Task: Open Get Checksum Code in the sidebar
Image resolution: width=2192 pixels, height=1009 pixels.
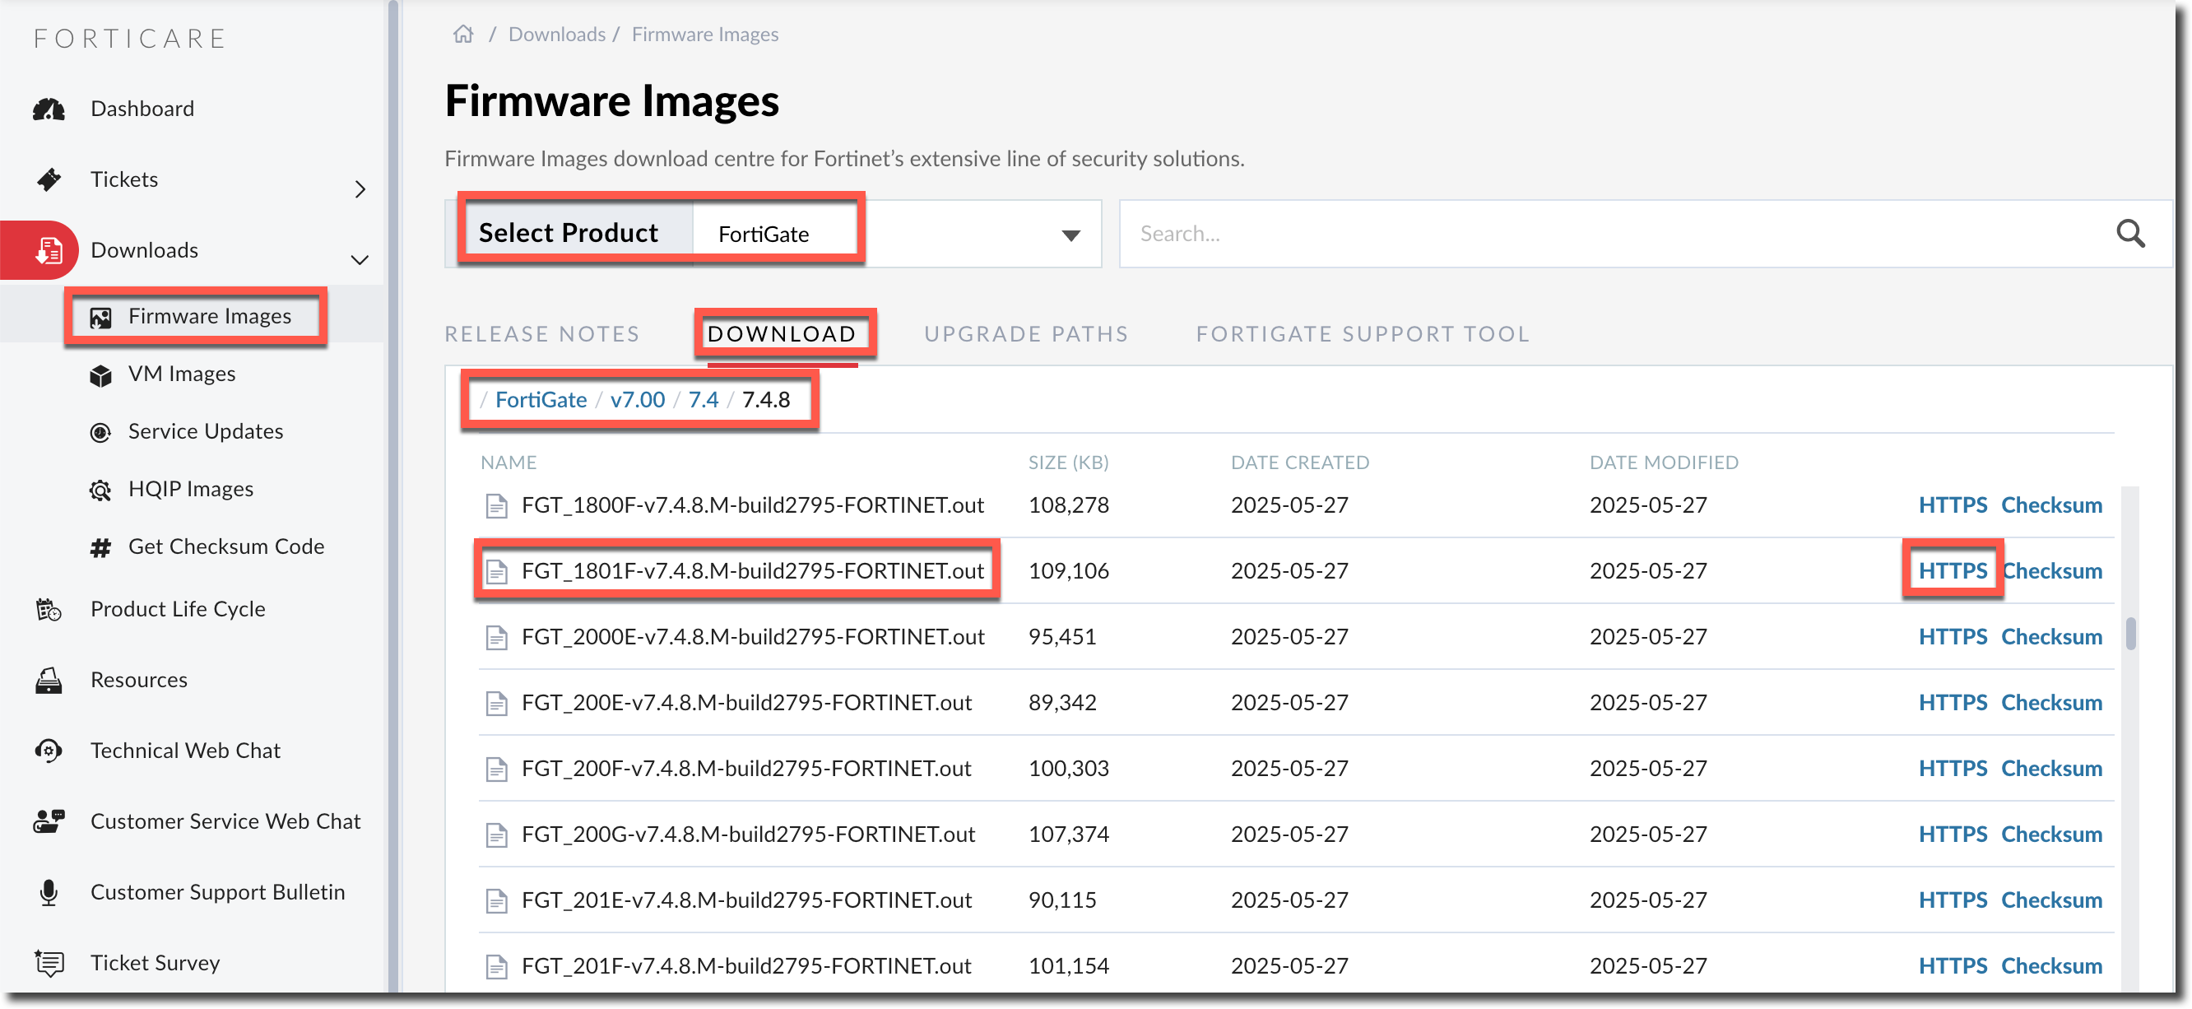Action: (x=226, y=547)
